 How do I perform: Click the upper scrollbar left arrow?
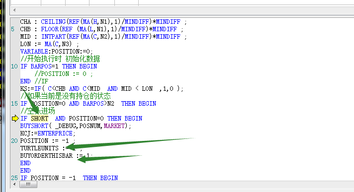[x=14, y=10]
